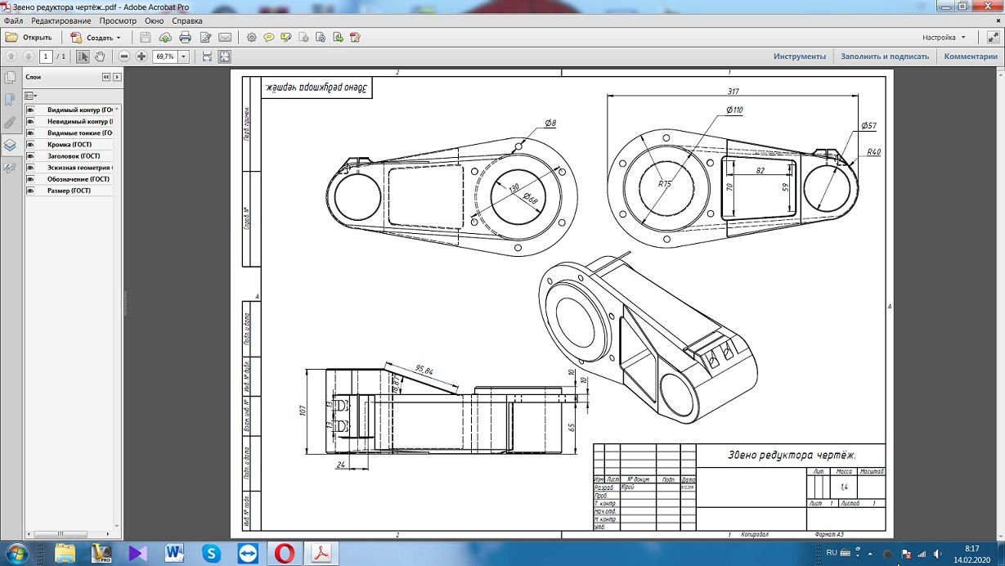Open the Attachments paperclip panel
This screenshot has width=1005, height=566.
click(10, 123)
